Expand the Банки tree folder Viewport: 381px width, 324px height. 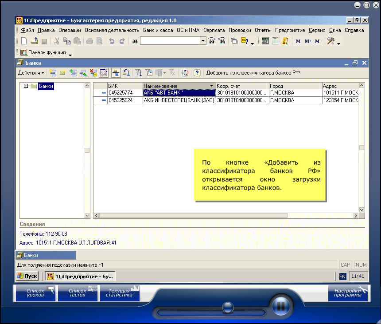click(x=26, y=86)
